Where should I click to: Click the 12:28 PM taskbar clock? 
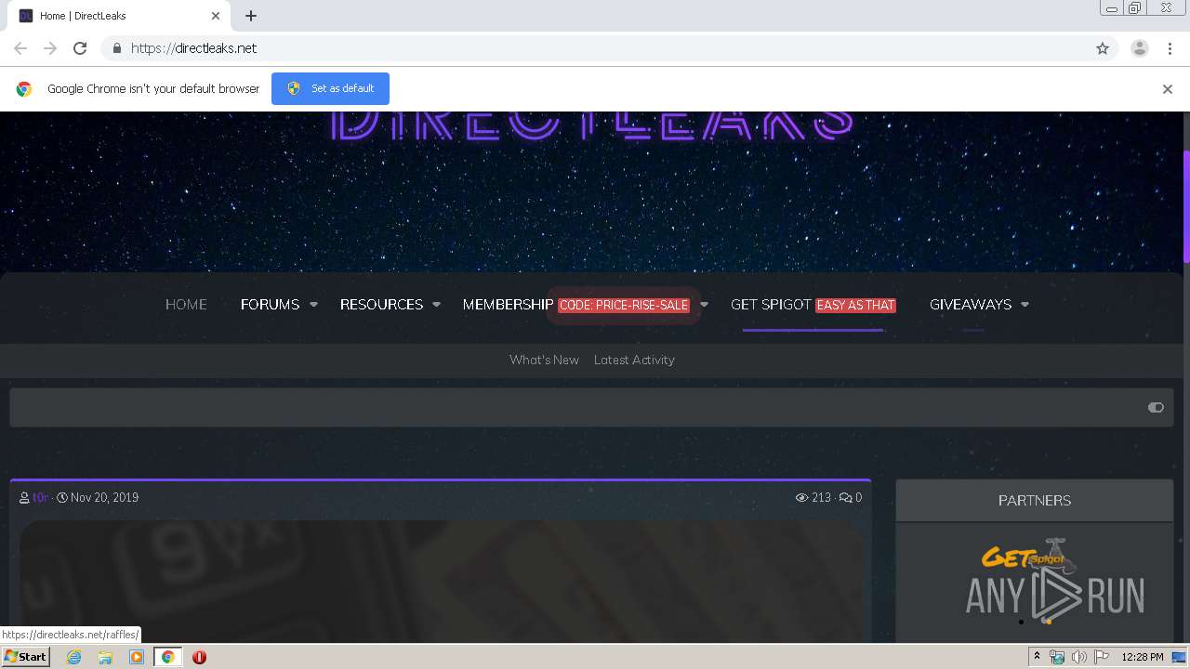[x=1143, y=657]
